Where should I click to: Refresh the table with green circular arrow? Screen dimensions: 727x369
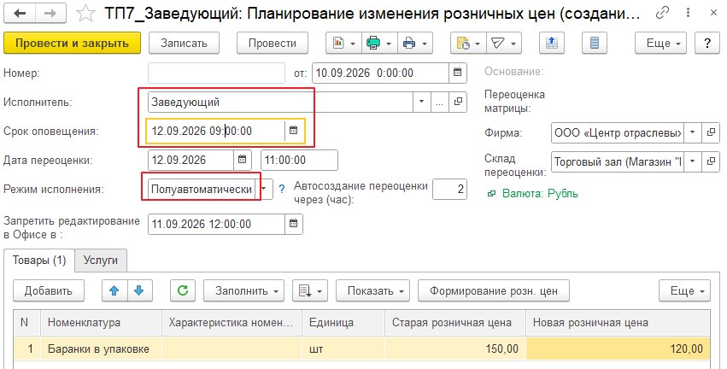(x=183, y=290)
